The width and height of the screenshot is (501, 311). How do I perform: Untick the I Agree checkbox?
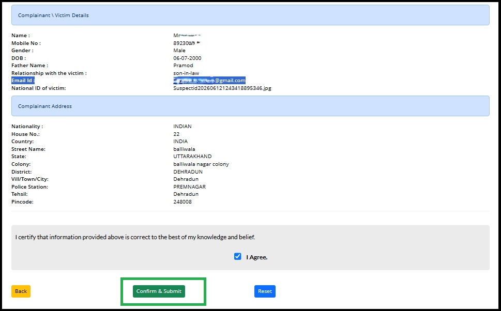pyautogui.click(x=237, y=256)
